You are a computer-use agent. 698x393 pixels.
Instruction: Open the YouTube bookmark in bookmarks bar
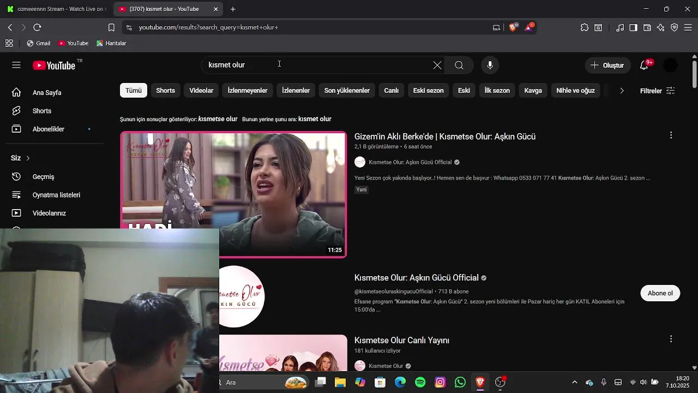pos(73,43)
